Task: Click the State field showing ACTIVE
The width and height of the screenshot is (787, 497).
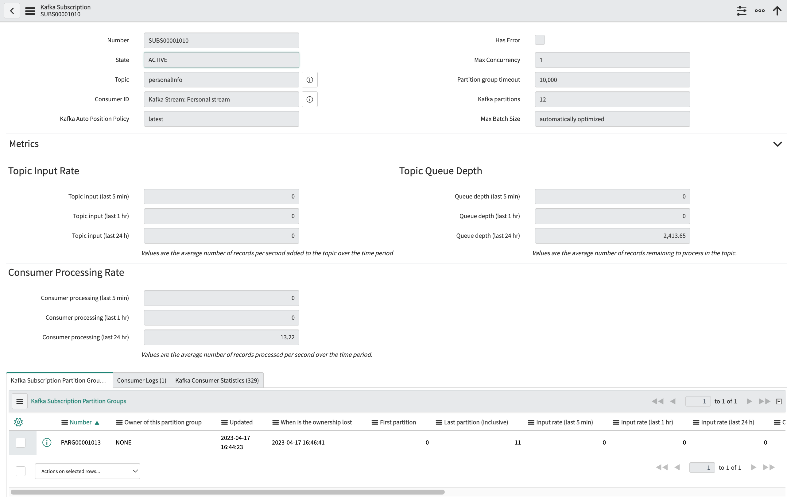Action: pos(222,60)
